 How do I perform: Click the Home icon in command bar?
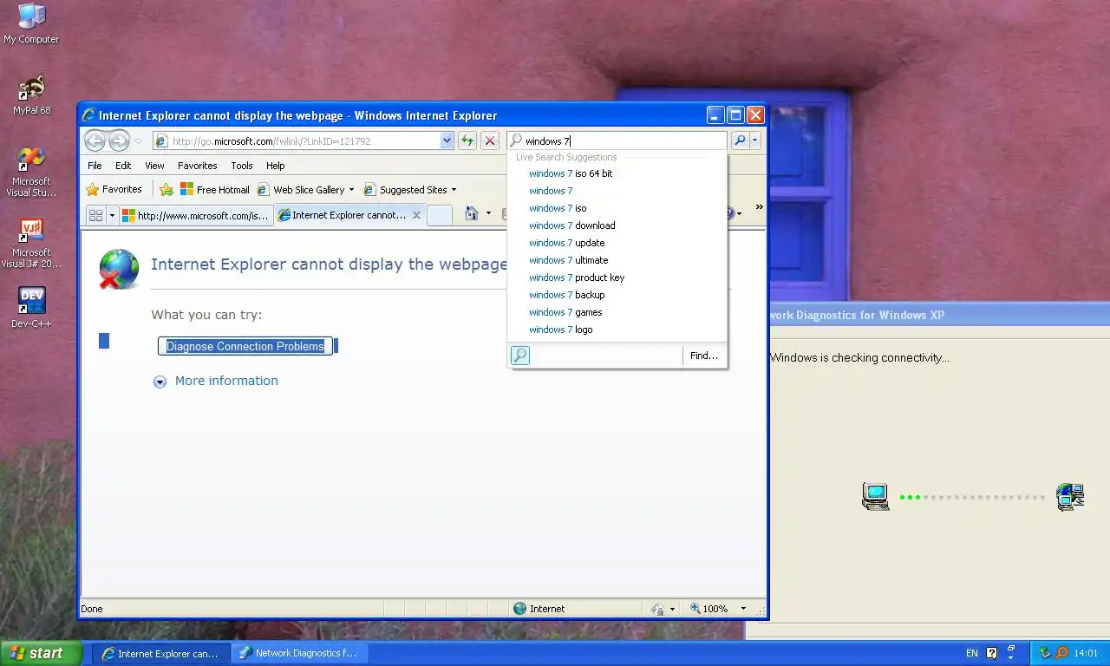tap(472, 213)
